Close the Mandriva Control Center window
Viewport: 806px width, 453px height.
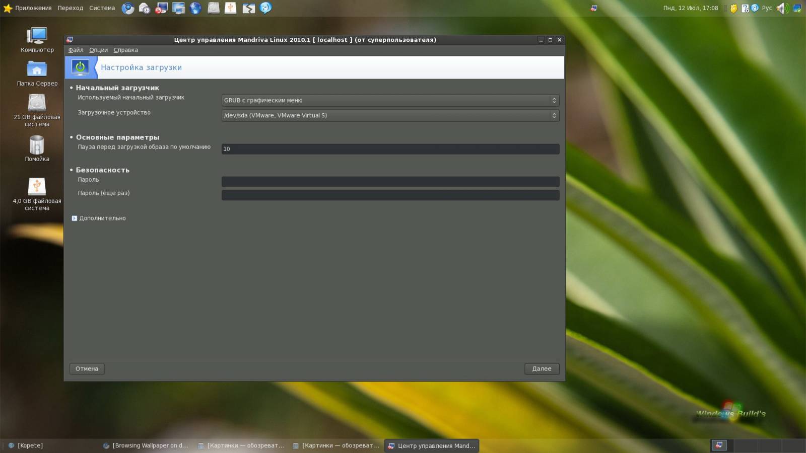tap(559, 40)
